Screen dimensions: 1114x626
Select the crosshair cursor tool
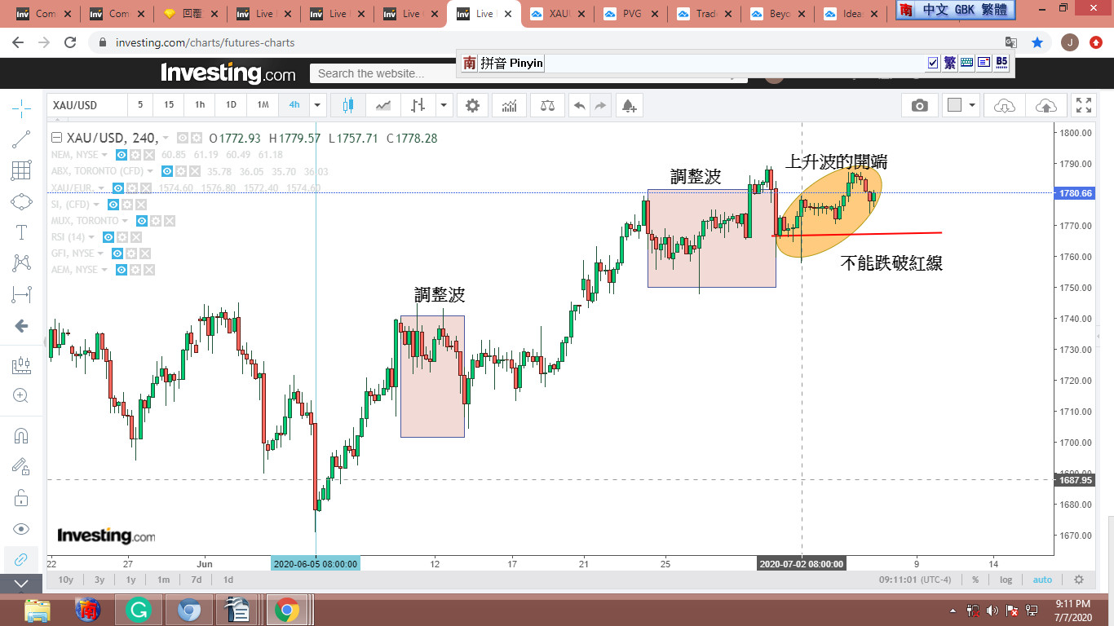21,108
